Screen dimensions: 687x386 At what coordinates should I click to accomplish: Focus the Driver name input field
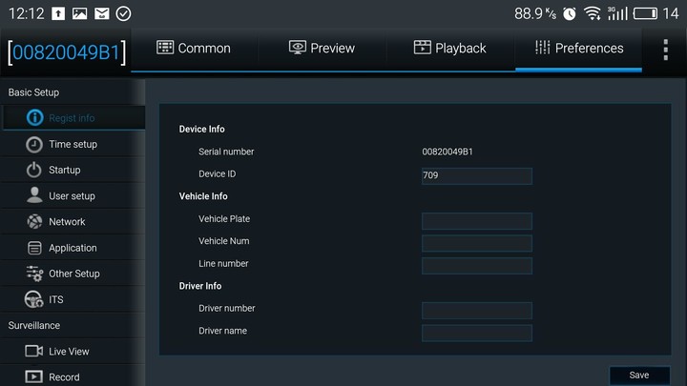pos(477,333)
